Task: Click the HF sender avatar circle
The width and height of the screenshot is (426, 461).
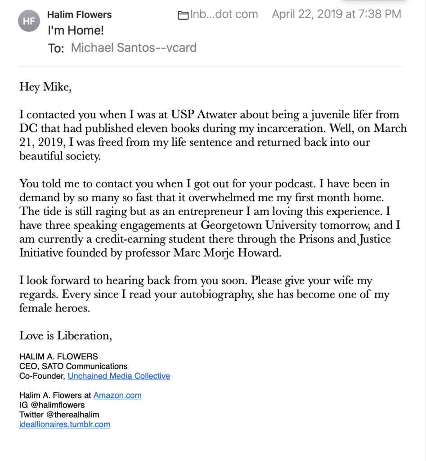Action: pos(29,21)
